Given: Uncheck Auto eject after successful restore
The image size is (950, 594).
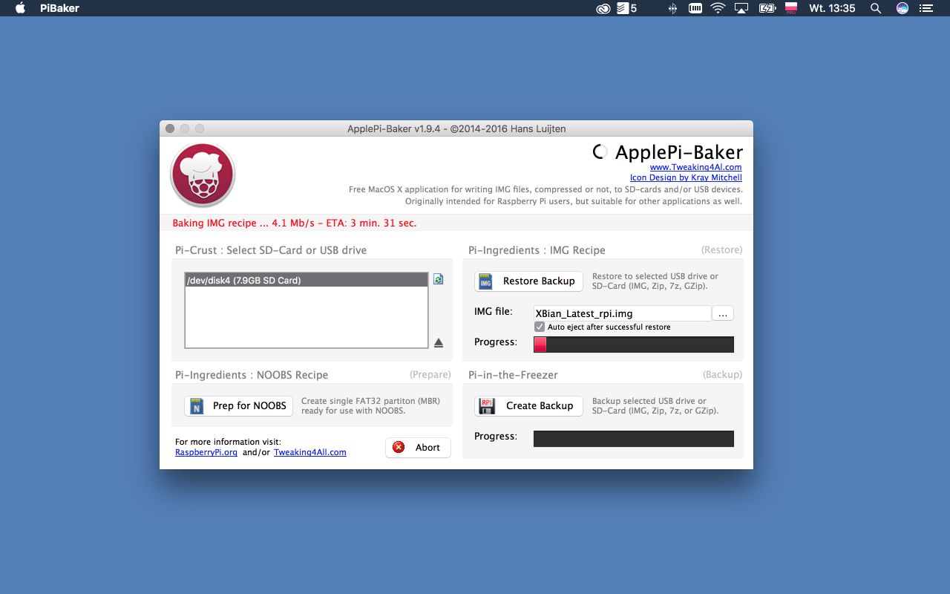Looking at the screenshot, I should 540,327.
